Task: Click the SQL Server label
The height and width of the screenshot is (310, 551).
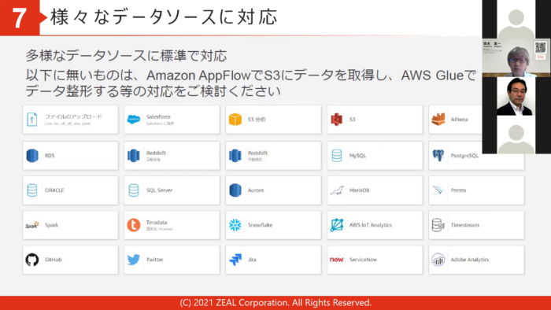Action: tap(160, 190)
